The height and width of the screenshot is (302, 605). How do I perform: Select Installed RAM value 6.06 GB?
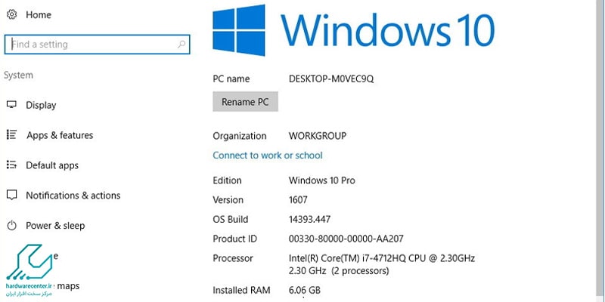click(305, 290)
